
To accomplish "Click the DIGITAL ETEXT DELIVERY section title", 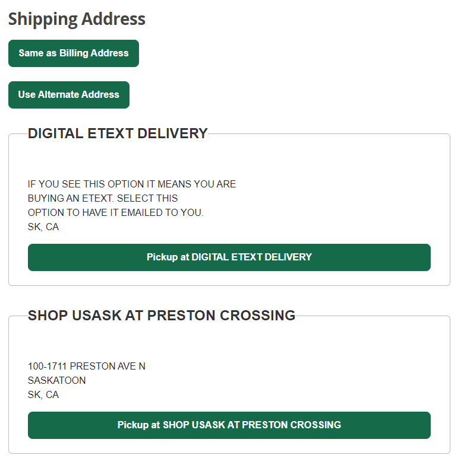I will [118, 133].
